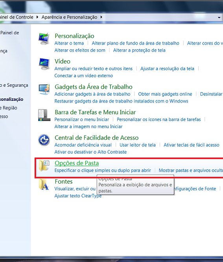Open the Personalização heading link
223x262 pixels.
[x=74, y=36]
